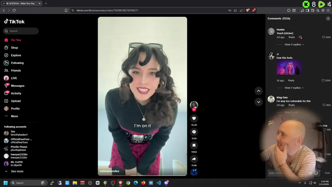The height and width of the screenshot is (187, 332).
Task: Open emoji picker in comment box
Action: [316, 173]
